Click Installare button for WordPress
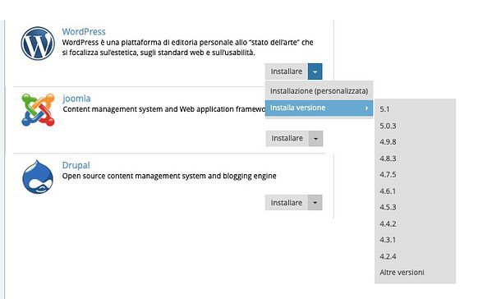This screenshot has width=501, height=299. click(287, 71)
